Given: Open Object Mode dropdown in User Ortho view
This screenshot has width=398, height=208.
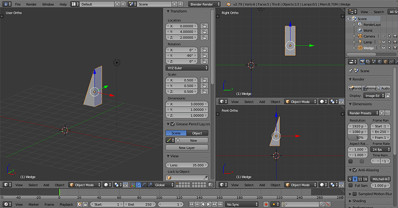Looking at the screenshot, I should (85, 185).
